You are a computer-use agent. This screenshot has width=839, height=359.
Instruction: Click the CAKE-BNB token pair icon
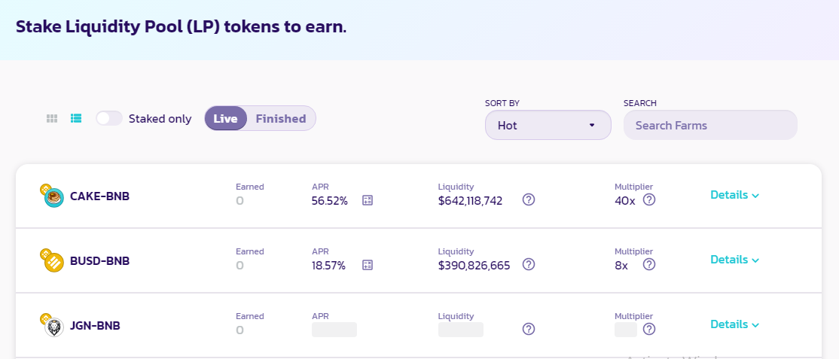(x=53, y=196)
